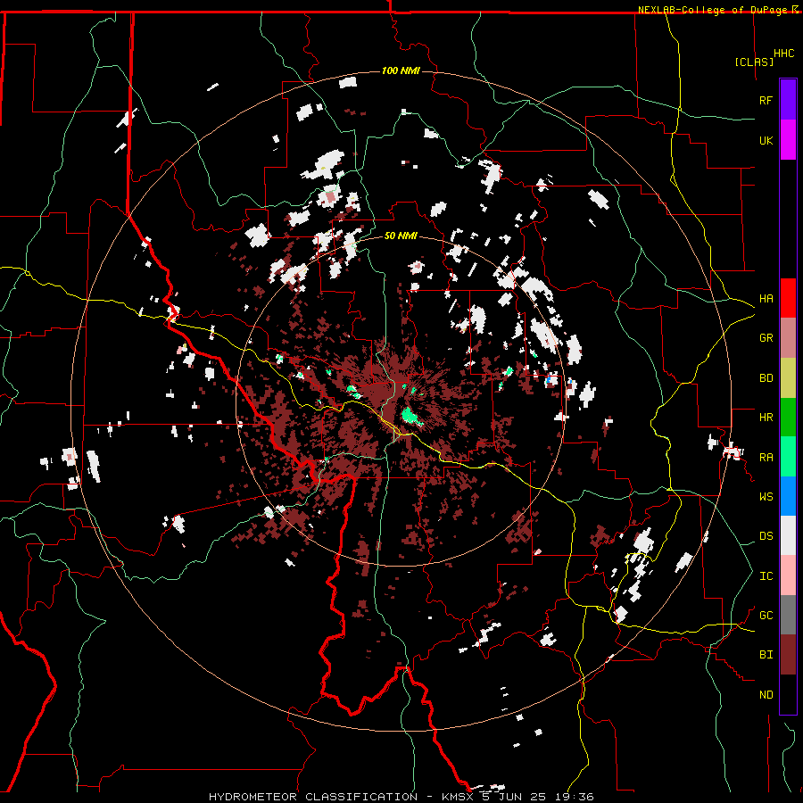Viewport: 803px width, 803px height.
Task: Click the HA legend label
Action: (x=766, y=299)
